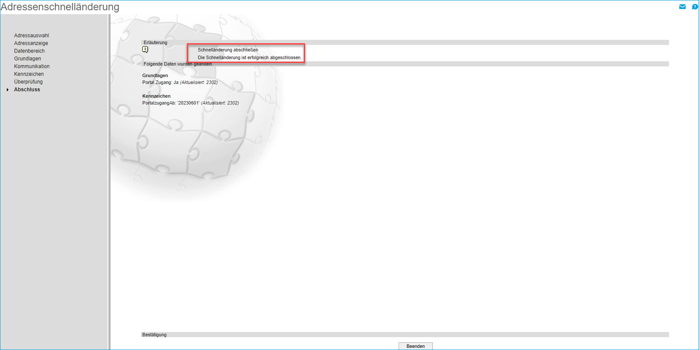
Task: Click the bold Grundlagen heading in content
Action: [155, 75]
